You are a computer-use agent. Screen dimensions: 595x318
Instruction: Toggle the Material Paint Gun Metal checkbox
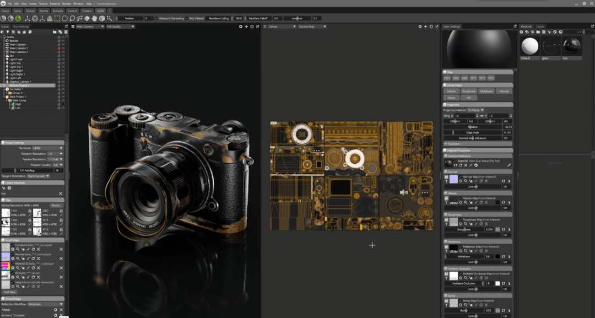(x=456, y=161)
